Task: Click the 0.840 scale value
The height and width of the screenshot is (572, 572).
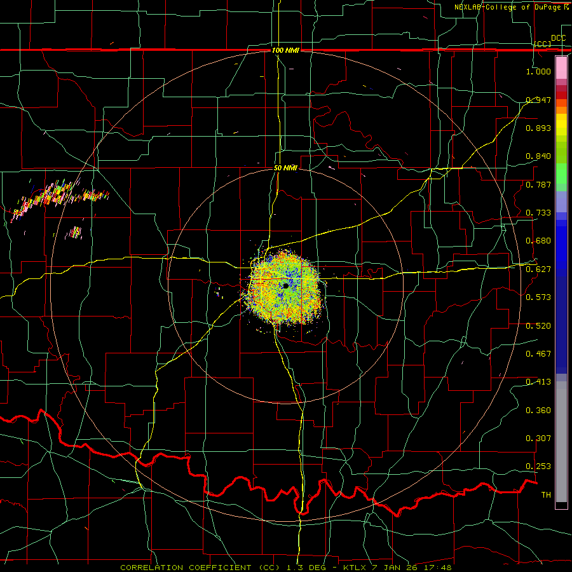Action: 538,156
